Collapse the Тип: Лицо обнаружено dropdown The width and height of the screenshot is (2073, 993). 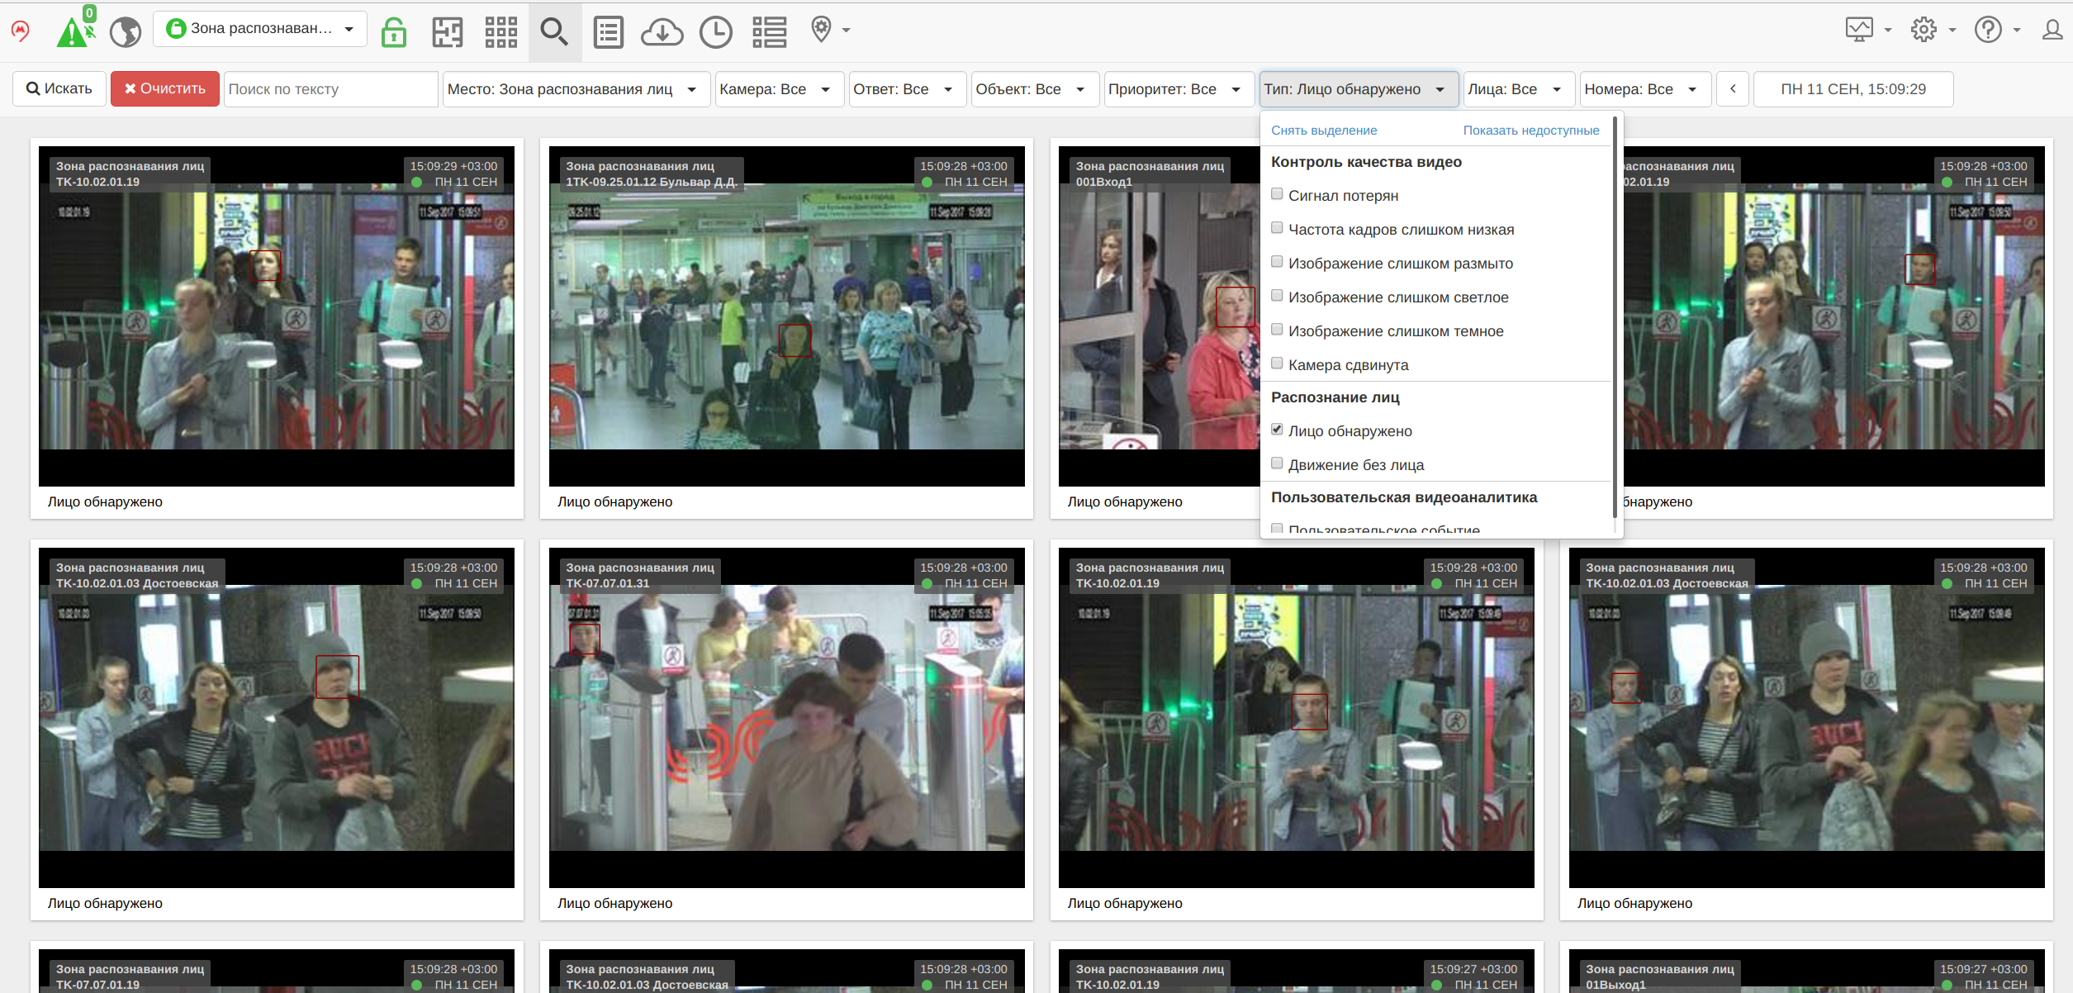[x=1359, y=88]
